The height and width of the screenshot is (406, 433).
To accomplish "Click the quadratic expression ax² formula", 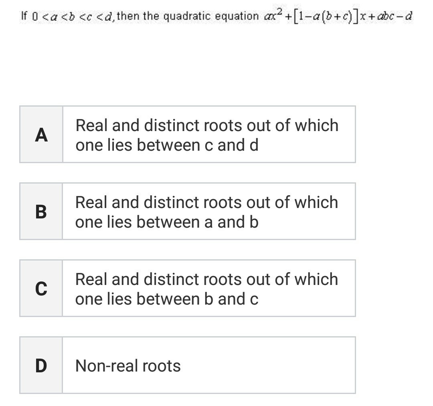I will click(x=338, y=16).
